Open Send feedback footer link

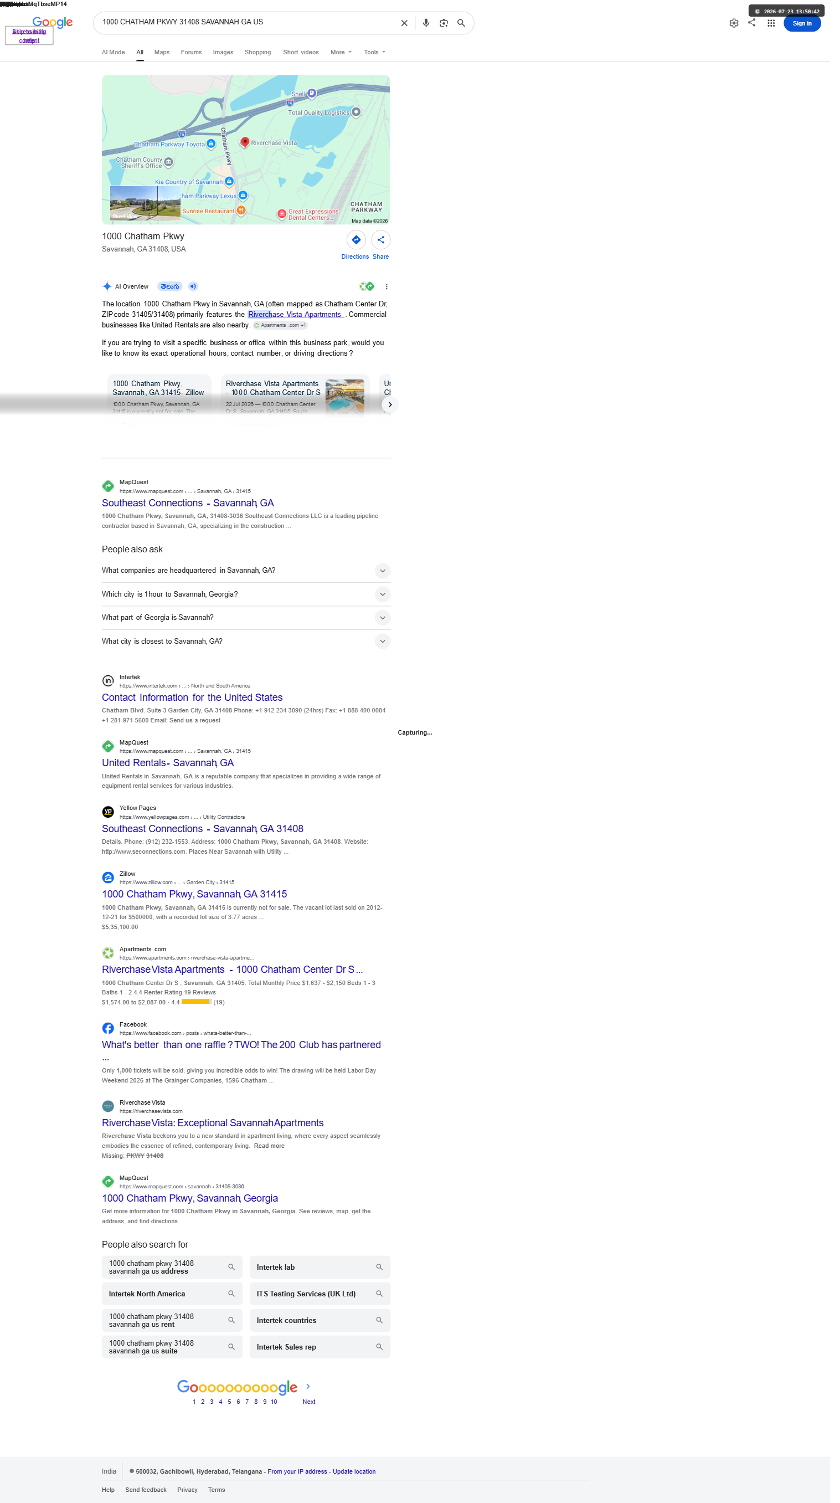tap(146, 1490)
